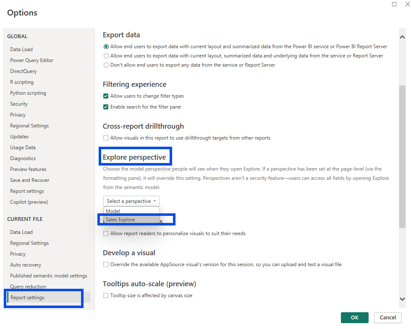Screen dimensions: 411x329
Task: Open Python scripting options
Action: 28,93
